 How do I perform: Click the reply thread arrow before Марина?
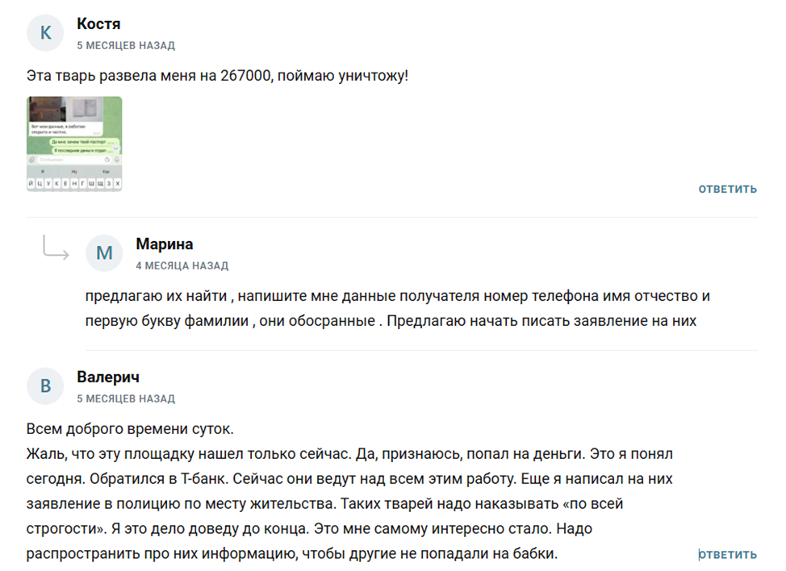pos(55,248)
